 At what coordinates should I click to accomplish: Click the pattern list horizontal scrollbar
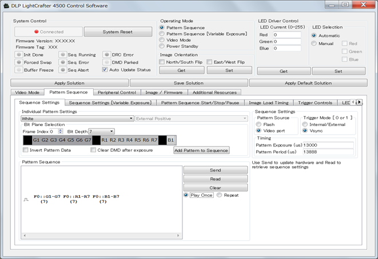click(101, 236)
